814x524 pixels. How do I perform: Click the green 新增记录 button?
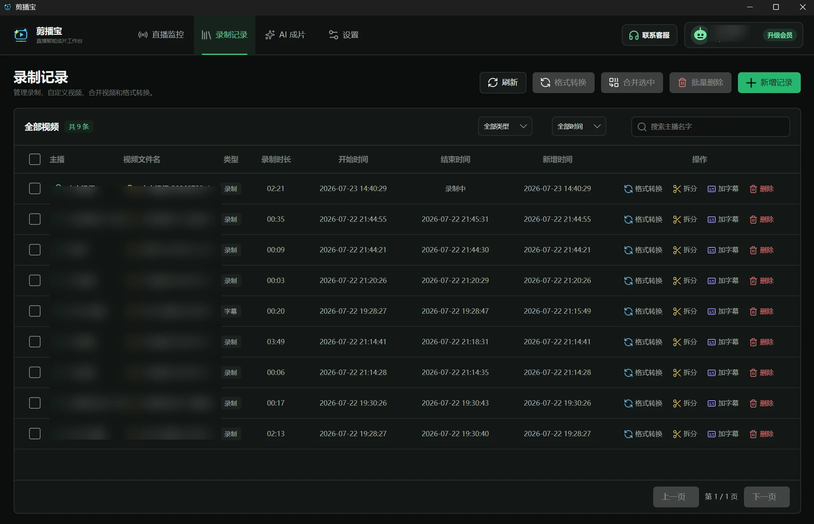coord(769,82)
